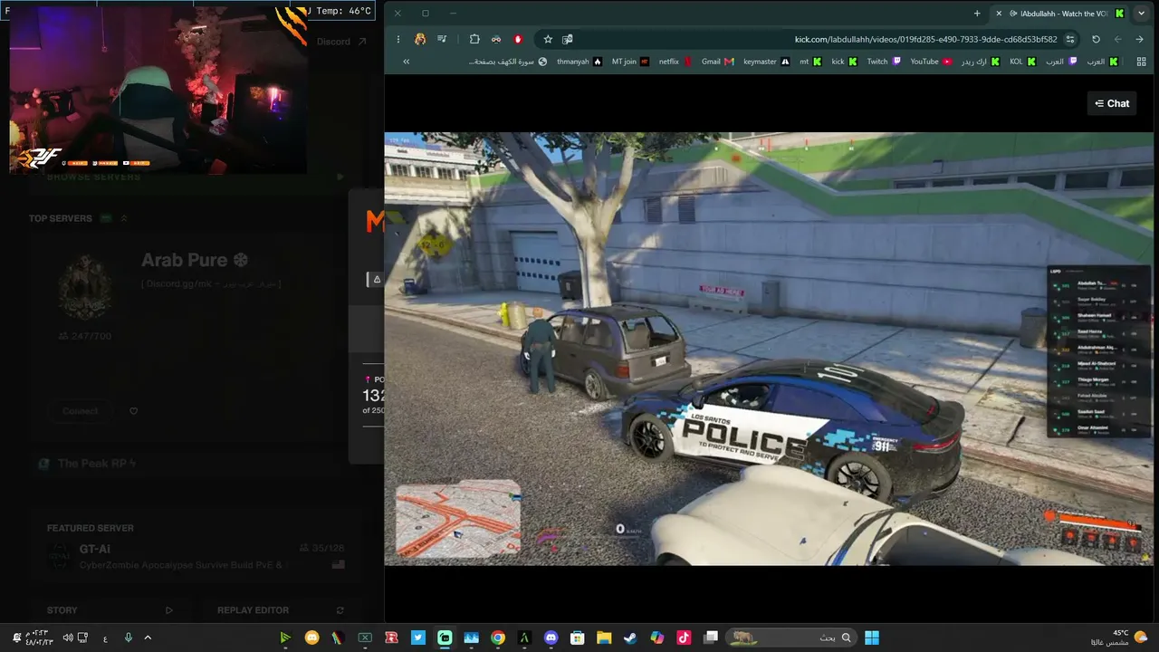Expand the Top Servers chevron
1159x652 pixels.
124,218
